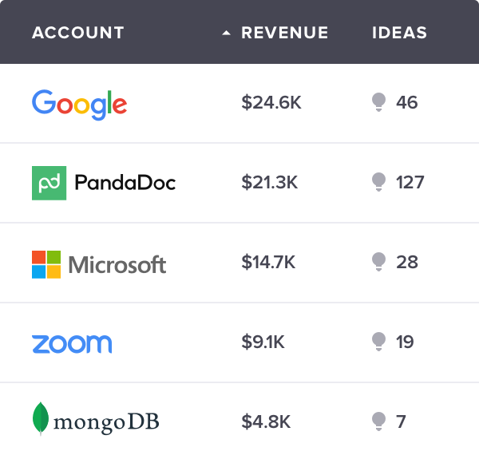Image resolution: width=479 pixels, height=463 pixels.
Task: Click the lightbulb icon in Google row
Action: tap(378, 102)
